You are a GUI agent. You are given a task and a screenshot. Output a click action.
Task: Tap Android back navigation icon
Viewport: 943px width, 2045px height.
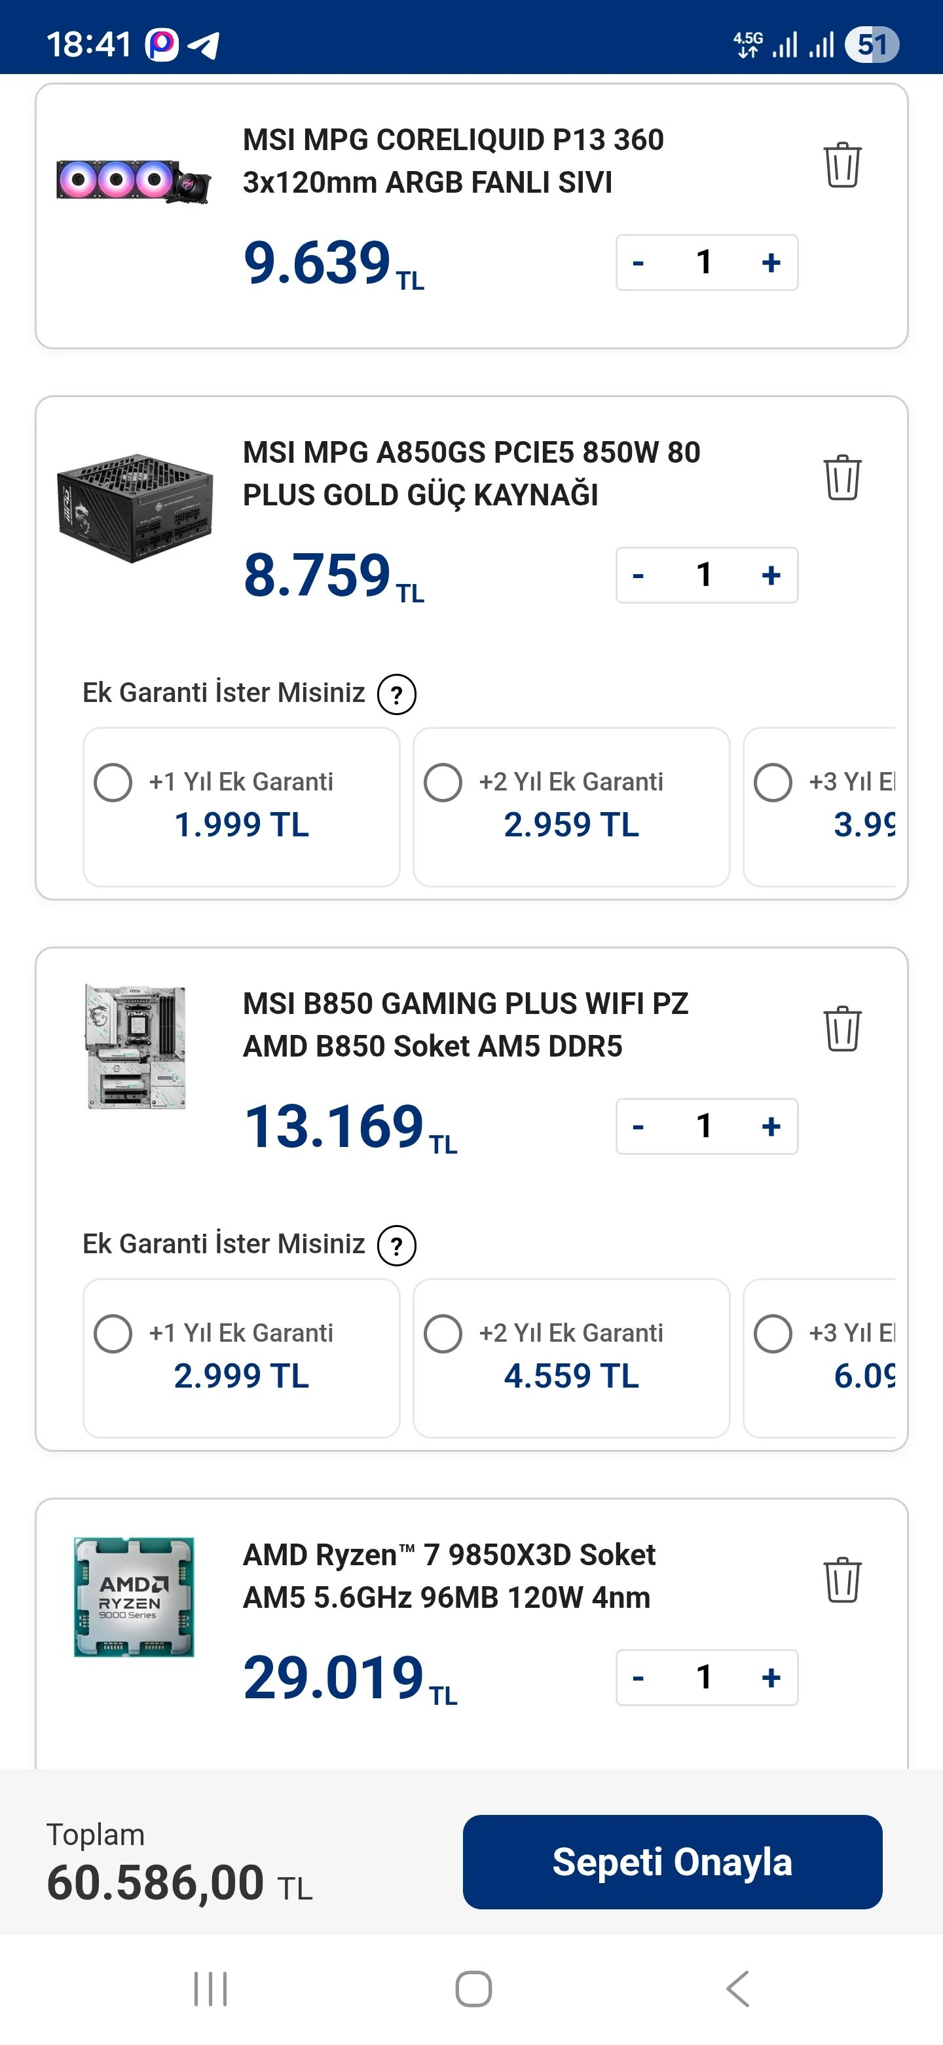(x=737, y=1988)
